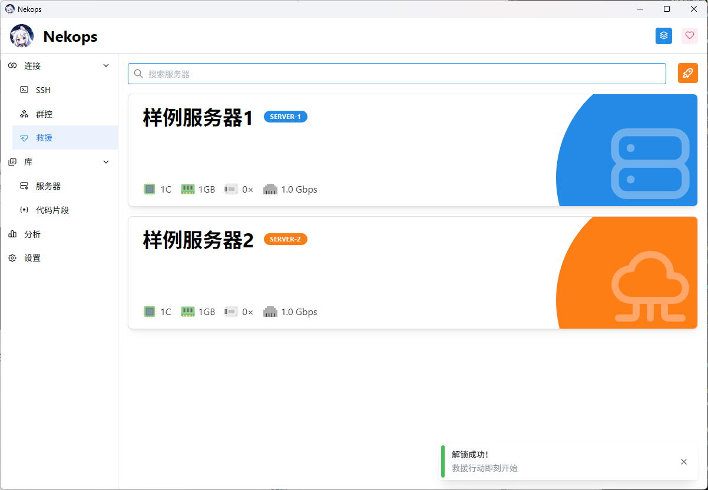Viewport: 708px width, 490px height.
Task: Click the RAM memory icon on 样例服务器1
Action: click(188, 189)
